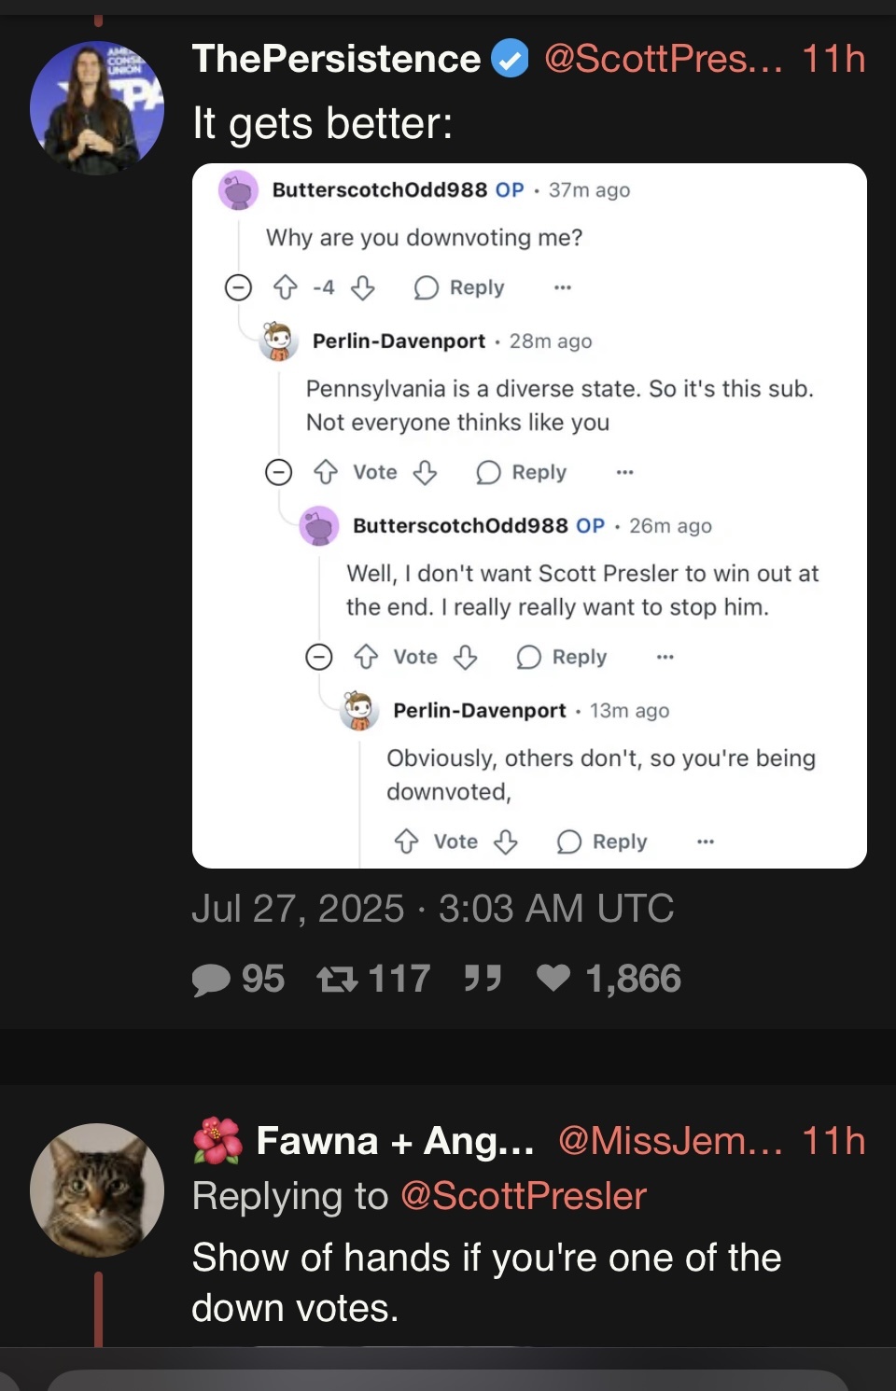
Task: Click upvote arrow on "Why are you downvoting me?"
Action: [285, 287]
